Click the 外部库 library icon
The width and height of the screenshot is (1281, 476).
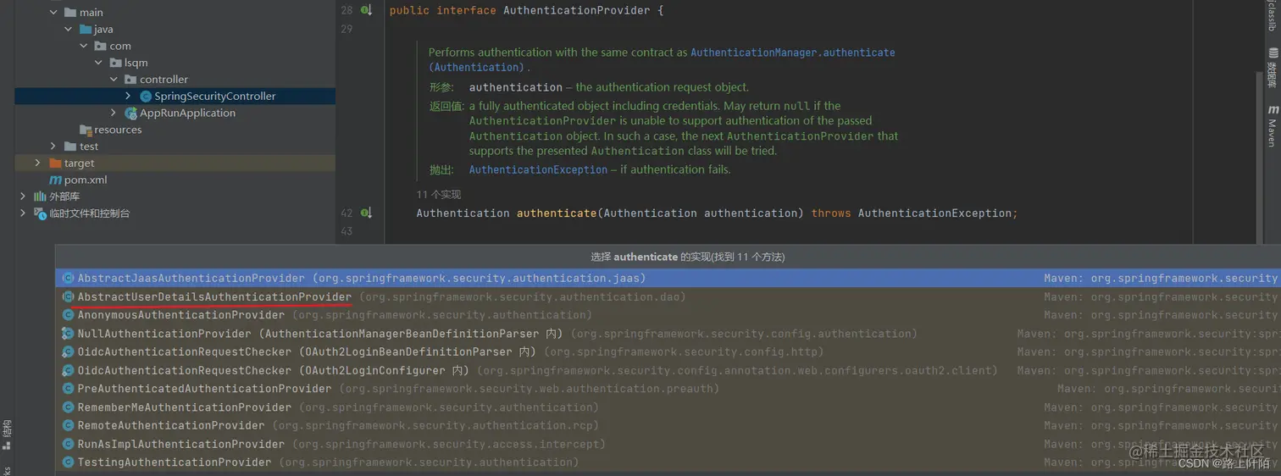coord(40,196)
